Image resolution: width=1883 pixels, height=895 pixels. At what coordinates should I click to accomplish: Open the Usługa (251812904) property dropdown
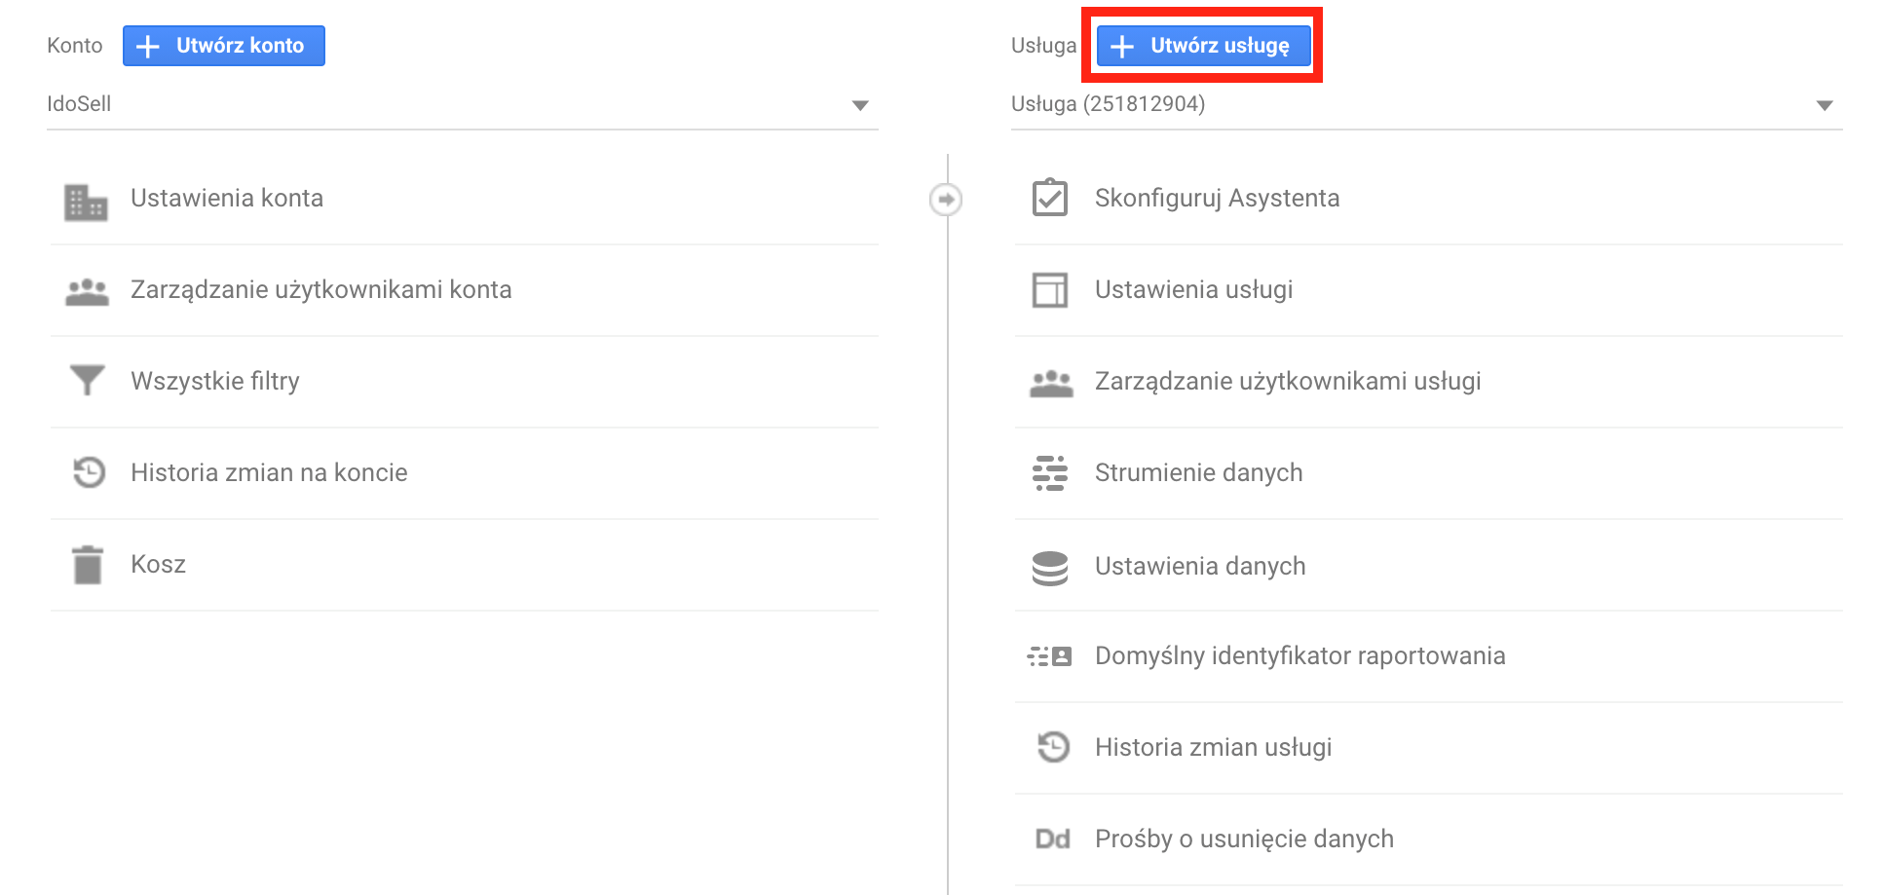click(x=1425, y=104)
